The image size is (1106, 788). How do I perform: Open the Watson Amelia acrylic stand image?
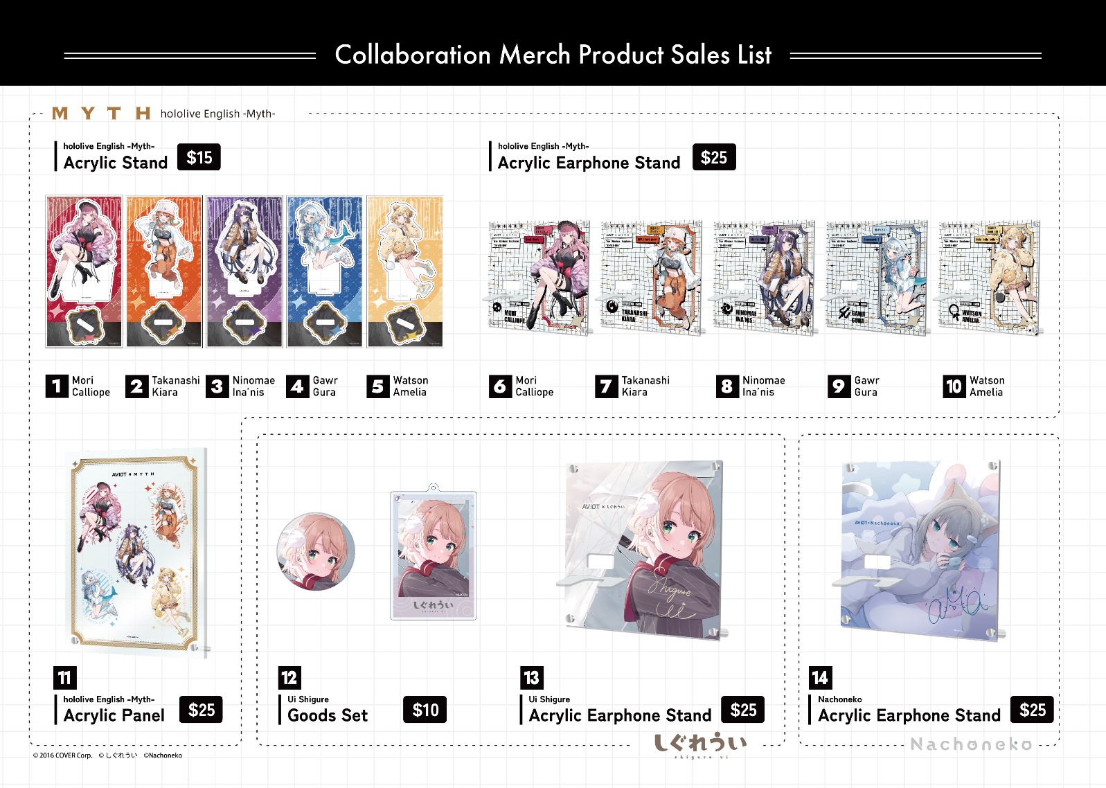[405, 271]
